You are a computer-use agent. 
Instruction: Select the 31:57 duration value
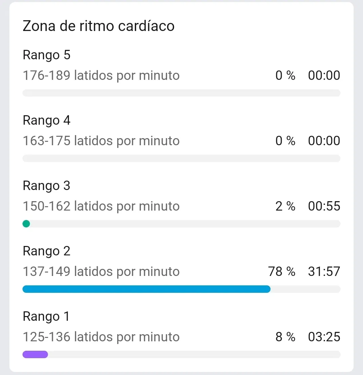click(324, 272)
